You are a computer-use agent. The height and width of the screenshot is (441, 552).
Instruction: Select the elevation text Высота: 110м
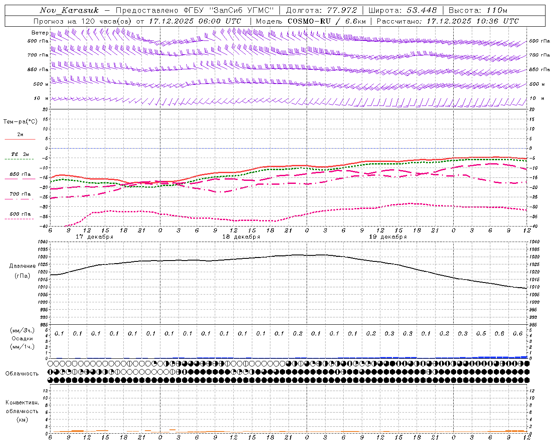[478, 10]
